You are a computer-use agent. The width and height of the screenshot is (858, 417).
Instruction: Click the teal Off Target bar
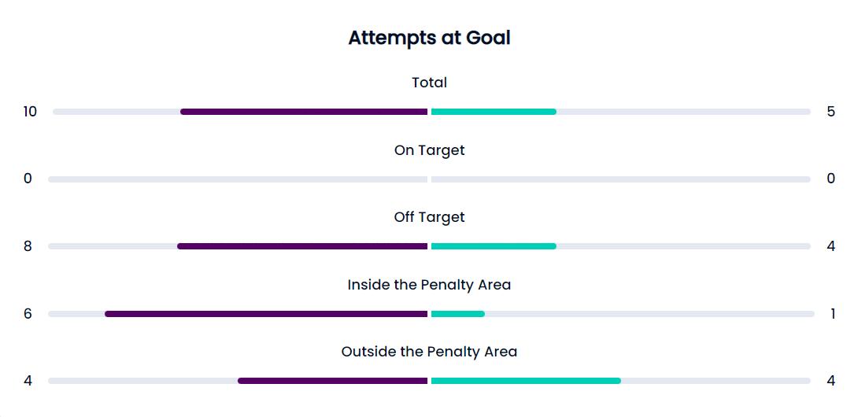pyautogui.click(x=494, y=246)
